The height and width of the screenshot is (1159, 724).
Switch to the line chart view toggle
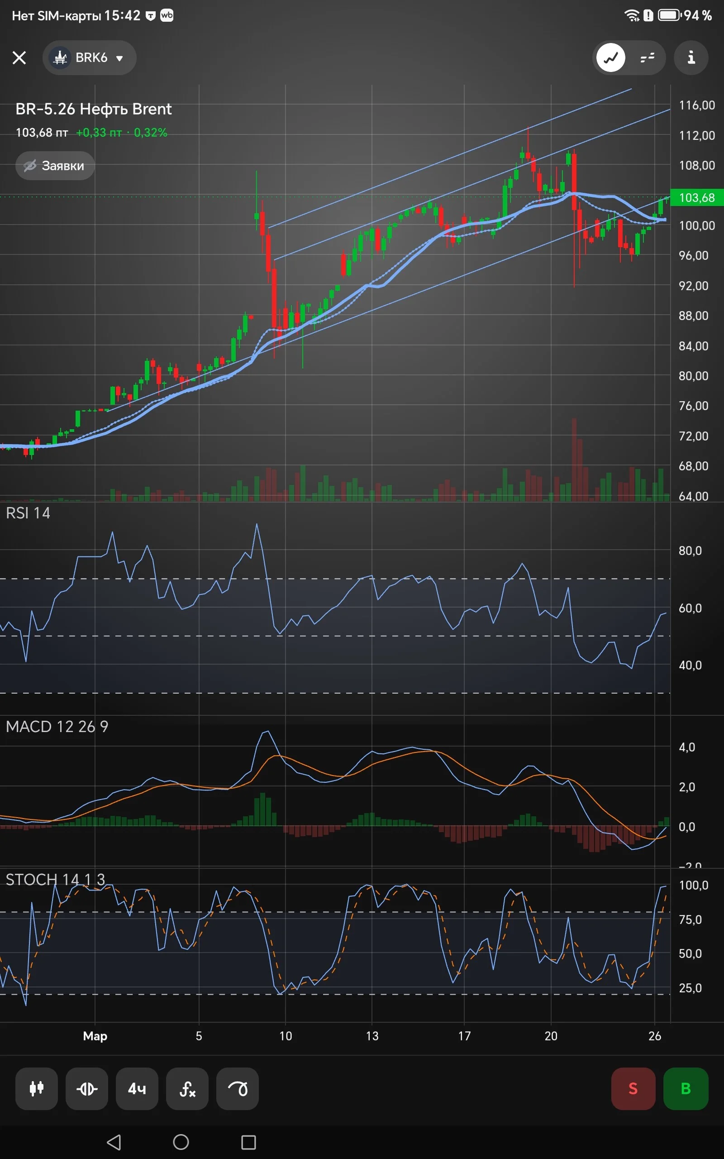[610, 57]
